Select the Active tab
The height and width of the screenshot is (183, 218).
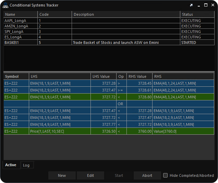11,165
